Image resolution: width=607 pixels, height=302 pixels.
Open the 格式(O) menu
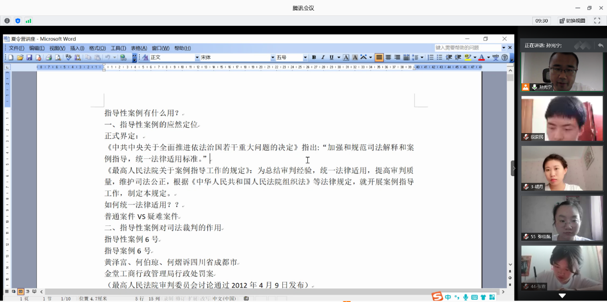(x=97, y=48)
